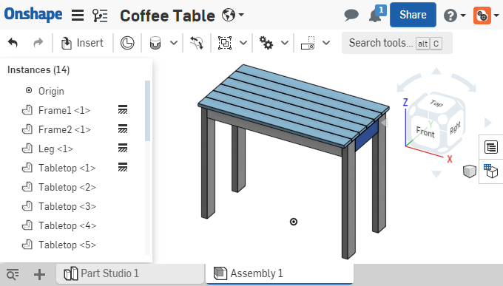Open the hamburger main menu
The height and width of the screenshot is (286, 503).
(78, 15)
